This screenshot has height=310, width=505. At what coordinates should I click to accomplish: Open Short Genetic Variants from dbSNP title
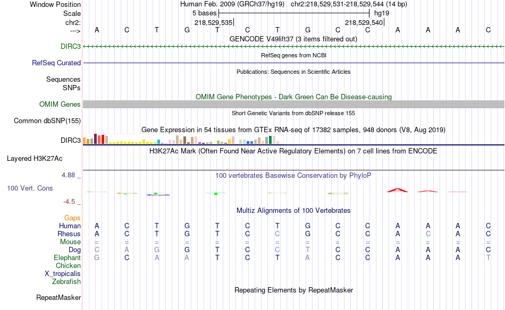293,113
